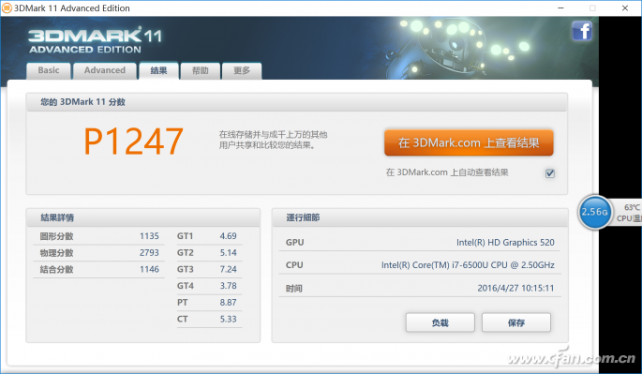
Task: Click the PT value 8.87
Action: tap(228, 303)
